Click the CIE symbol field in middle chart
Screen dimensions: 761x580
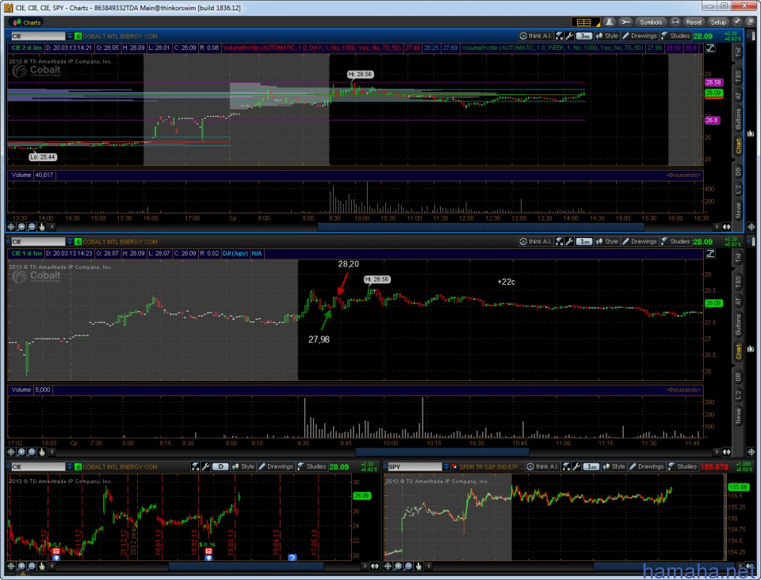(38, 241)
